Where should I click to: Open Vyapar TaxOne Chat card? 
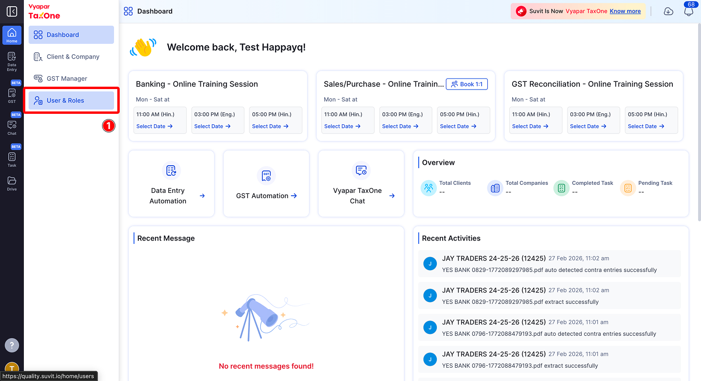(x=361, y=184)
